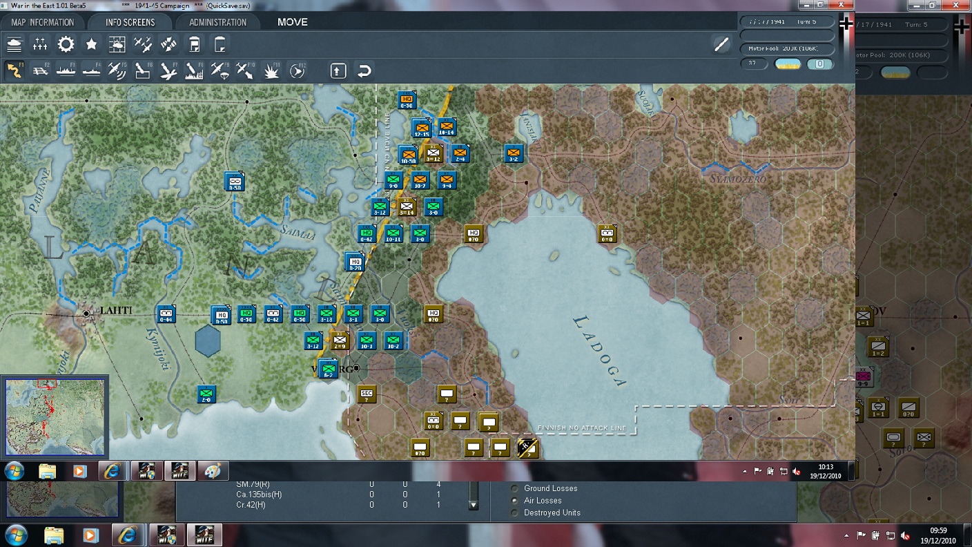Click the volume icon in the upper system tray
Image resolution: width=972 pixels, height=547 pixels.
click(x=797, y=471)
